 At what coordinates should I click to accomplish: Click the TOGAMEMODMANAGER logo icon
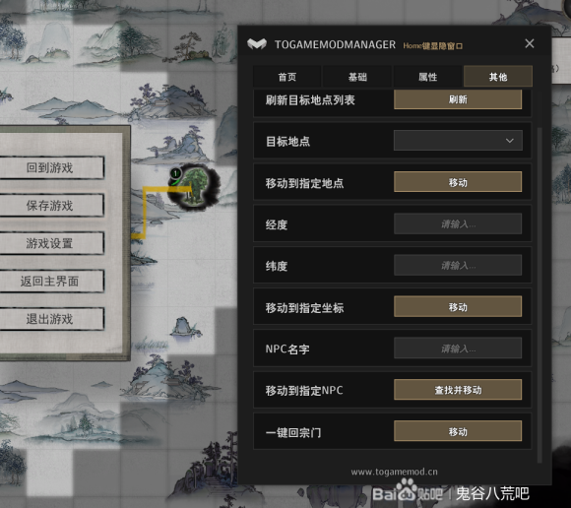pos(257,44)
